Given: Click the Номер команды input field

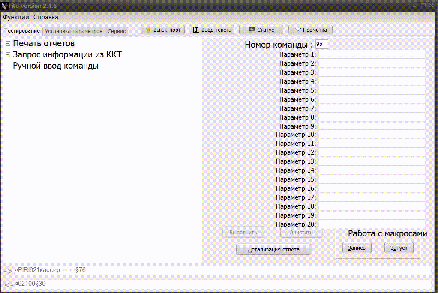Looking at the screenshot, I should 321,44.
